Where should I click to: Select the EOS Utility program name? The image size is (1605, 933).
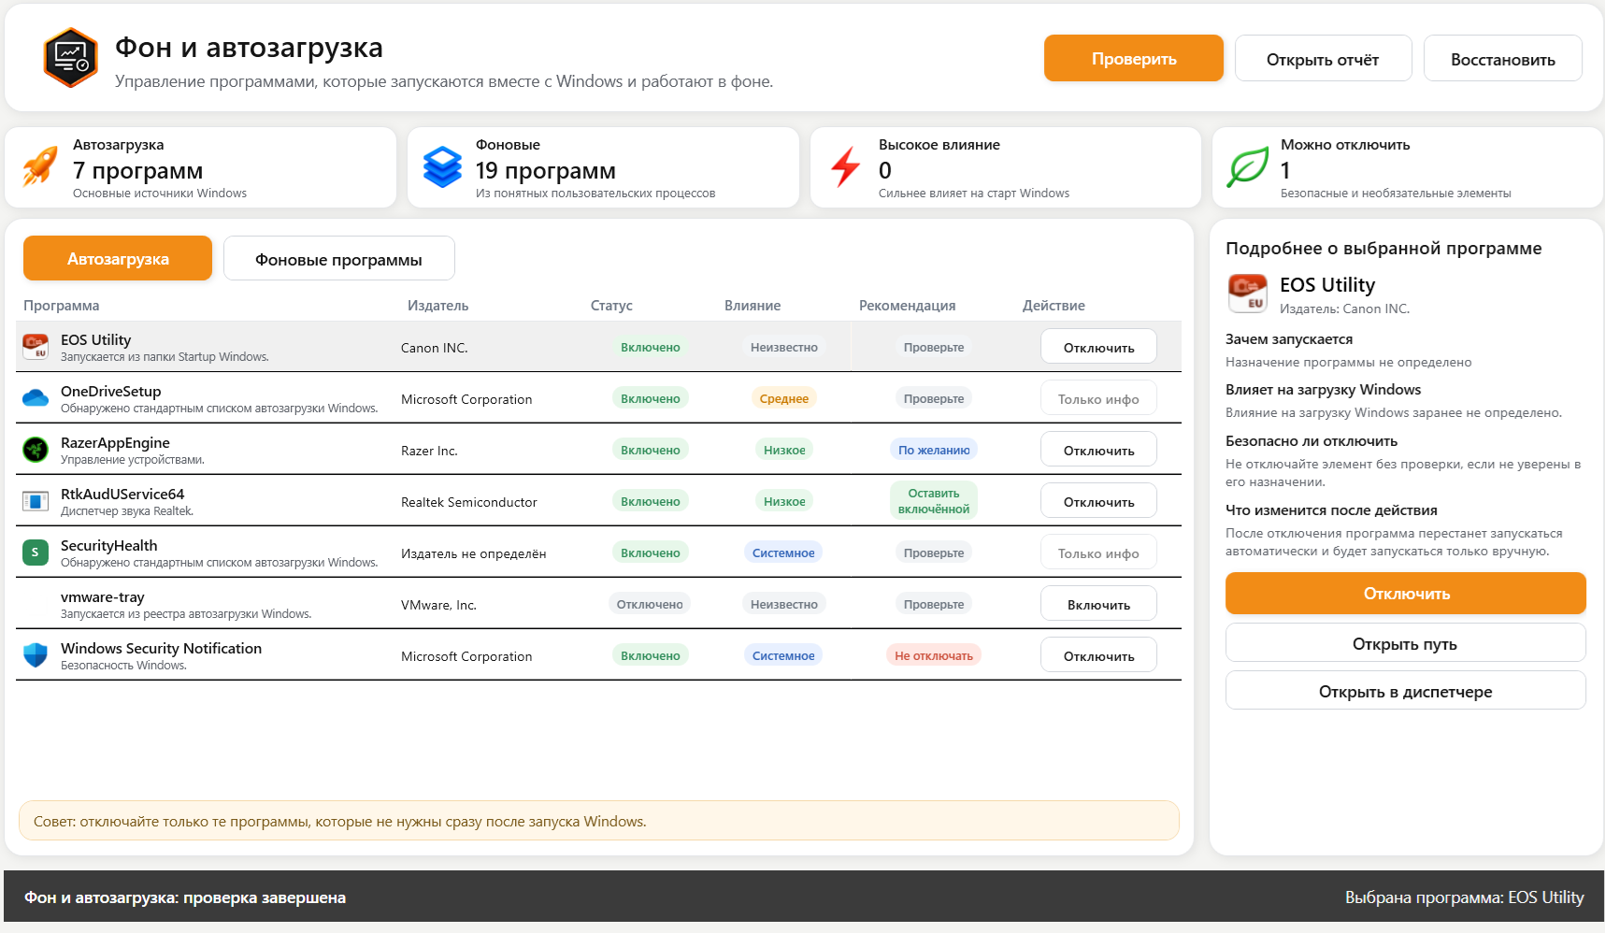[96, 340]
